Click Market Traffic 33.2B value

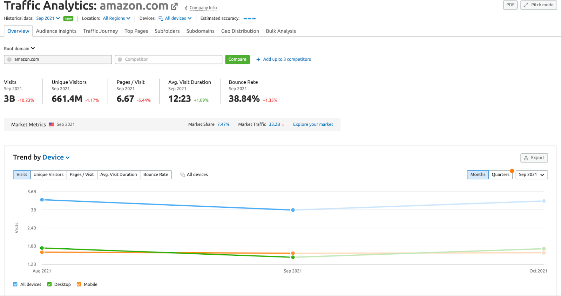275,124
